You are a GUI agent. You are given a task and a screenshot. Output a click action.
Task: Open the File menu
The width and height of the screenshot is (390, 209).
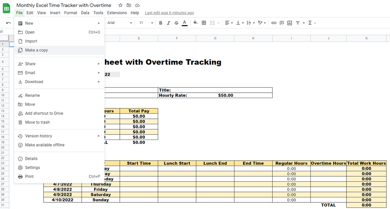point(19,13)
